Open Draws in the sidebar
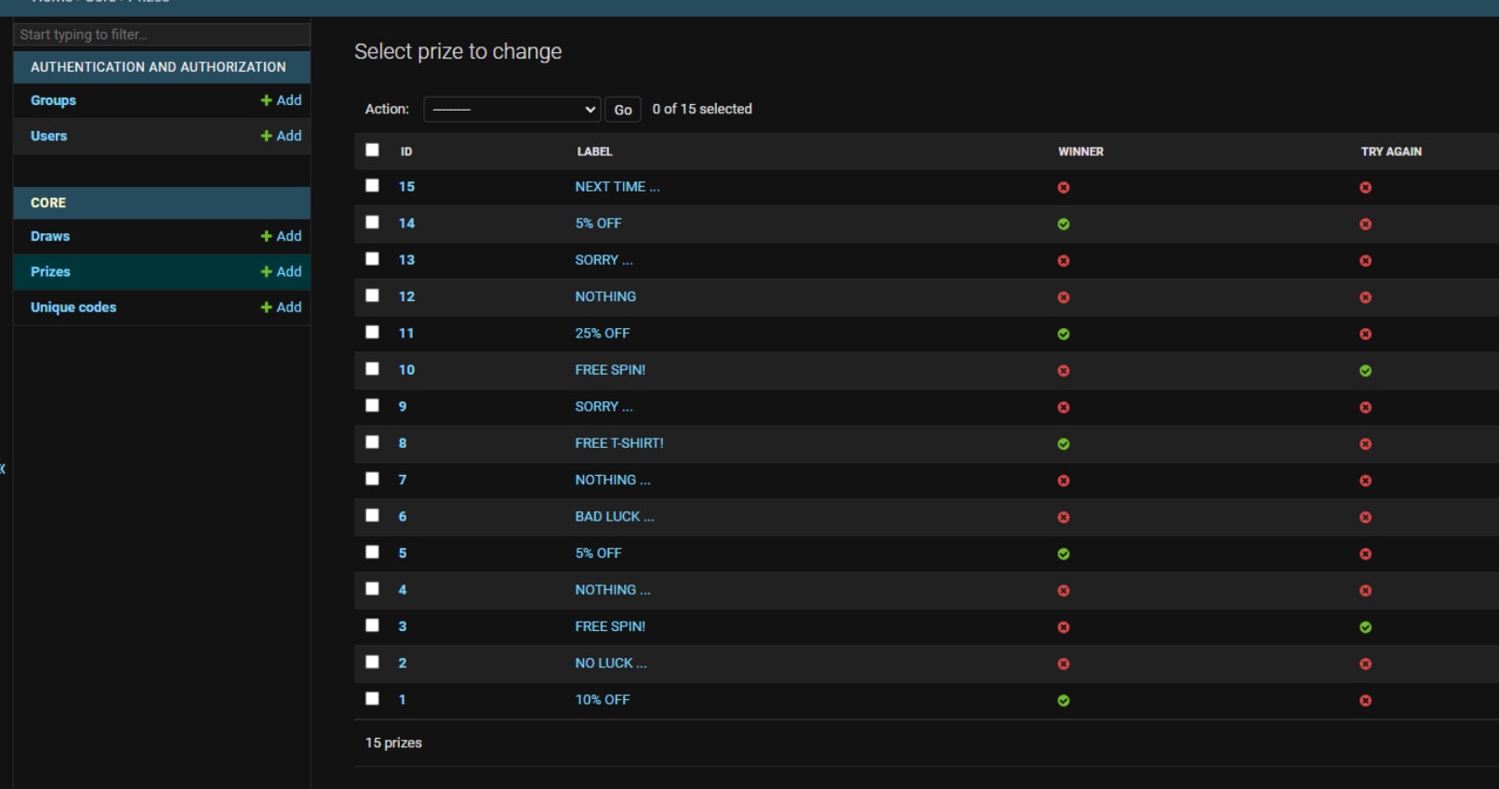The width and height of the screenshot is (1499, 789). (50, 236)
